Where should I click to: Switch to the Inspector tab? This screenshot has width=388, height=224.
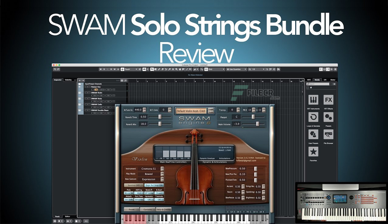[58, 80]
